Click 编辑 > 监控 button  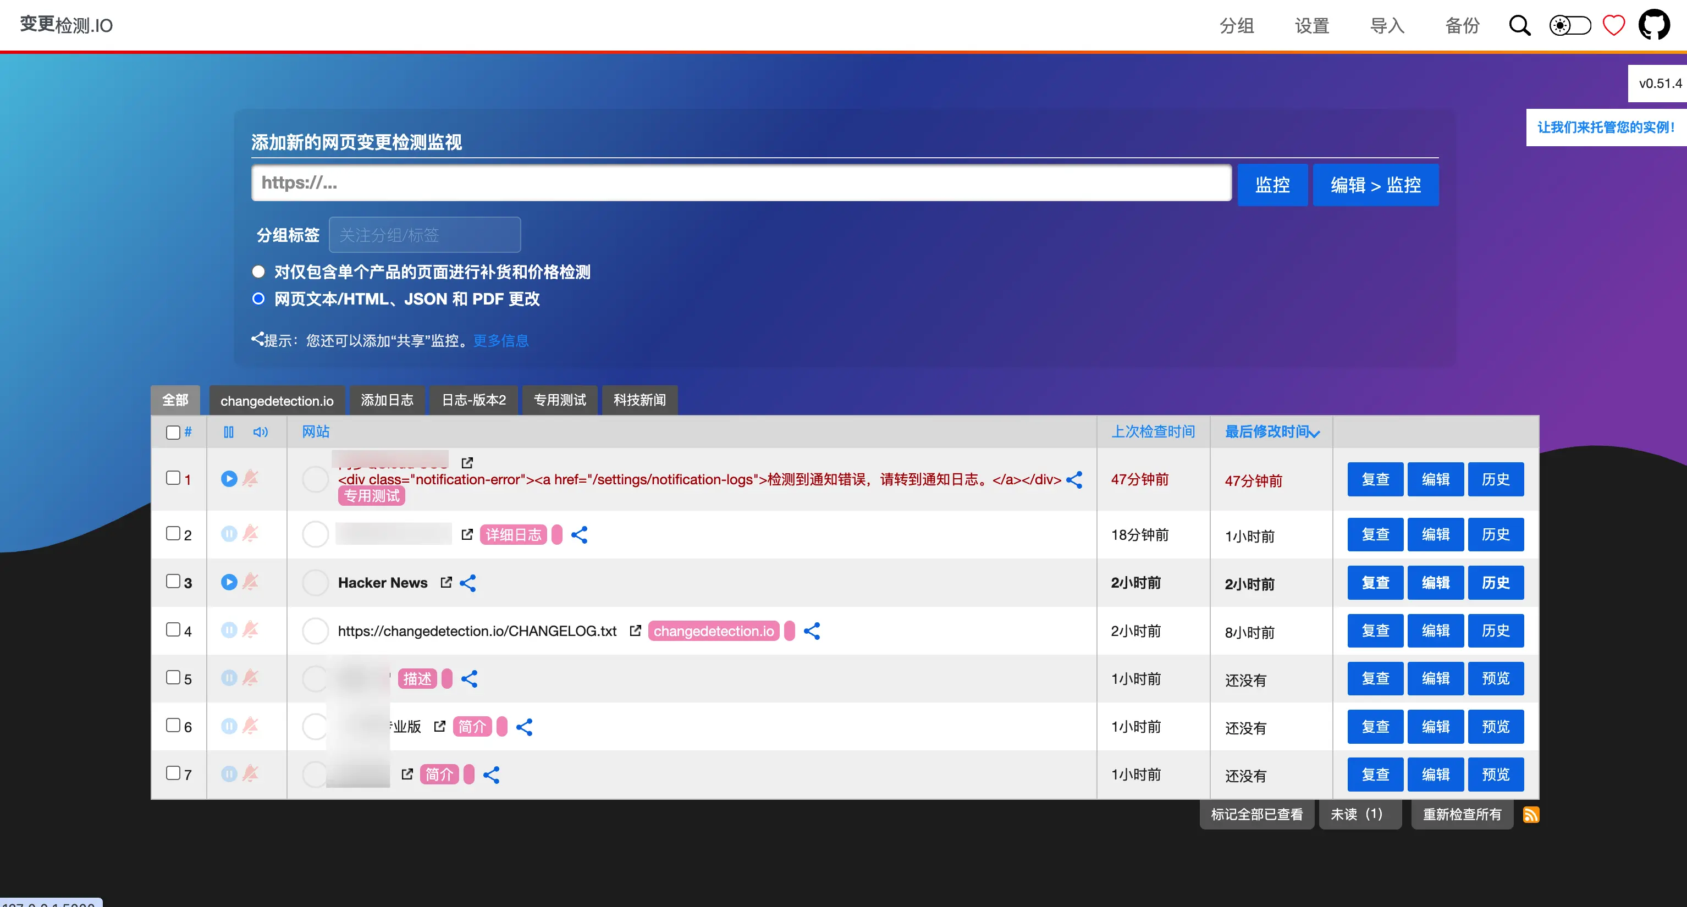(1375, 185)
